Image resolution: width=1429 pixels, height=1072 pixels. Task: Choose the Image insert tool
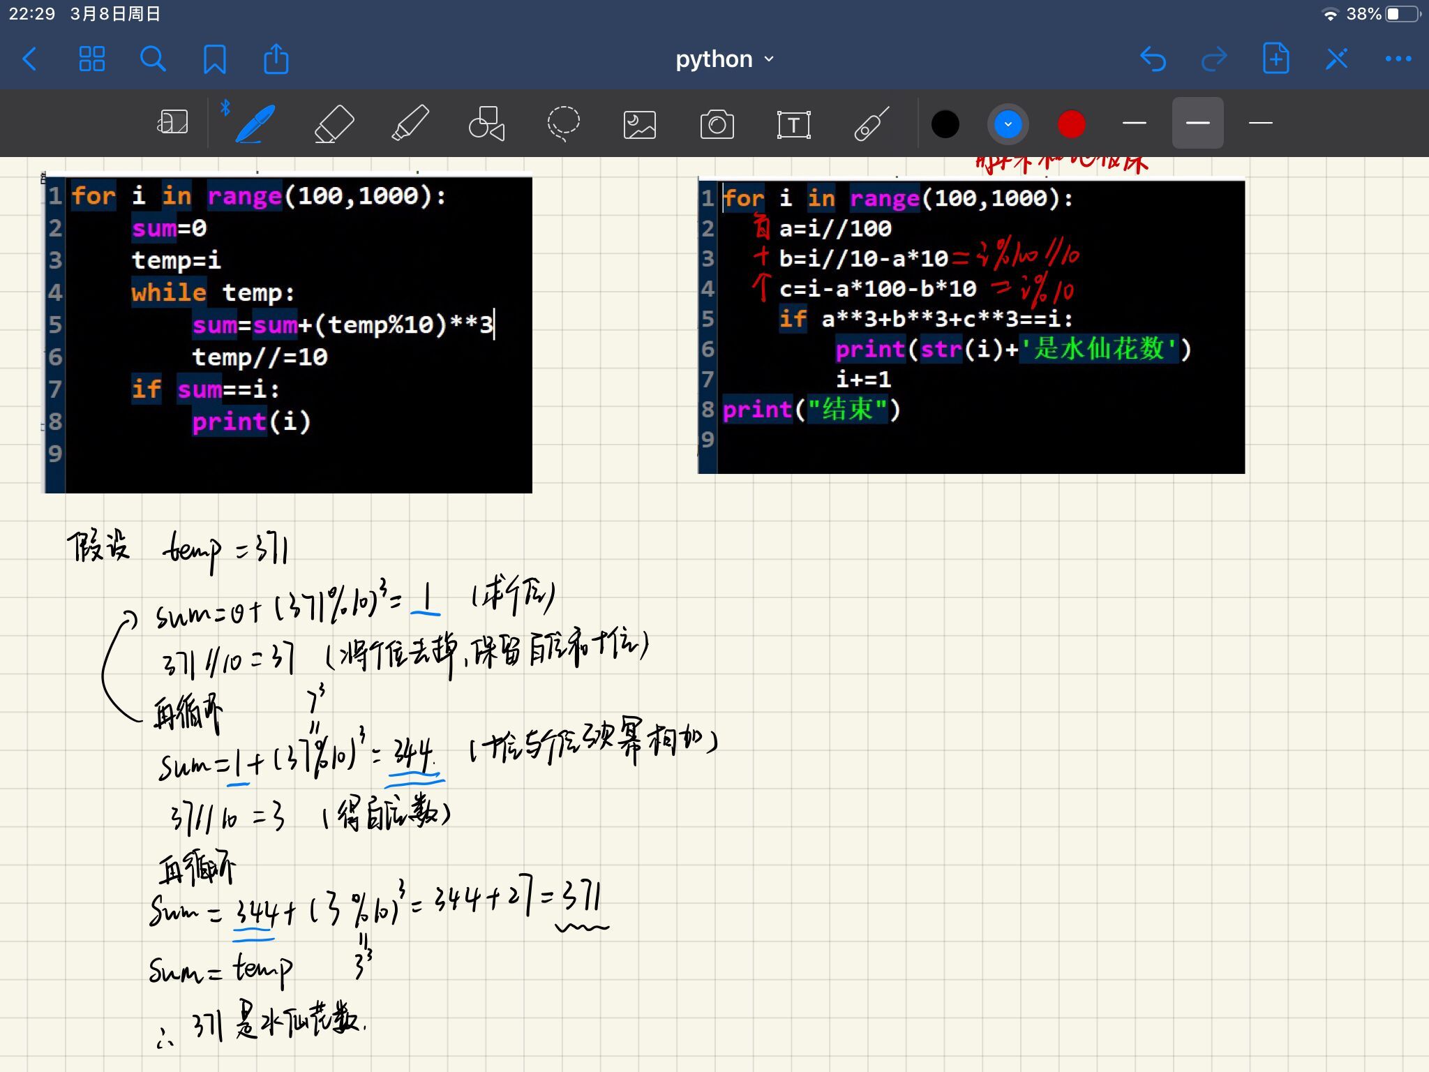point(639,125)
